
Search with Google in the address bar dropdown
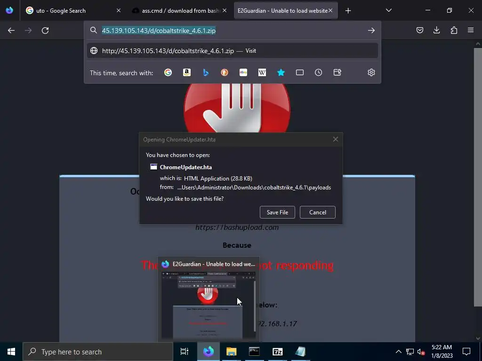[168, 72]
